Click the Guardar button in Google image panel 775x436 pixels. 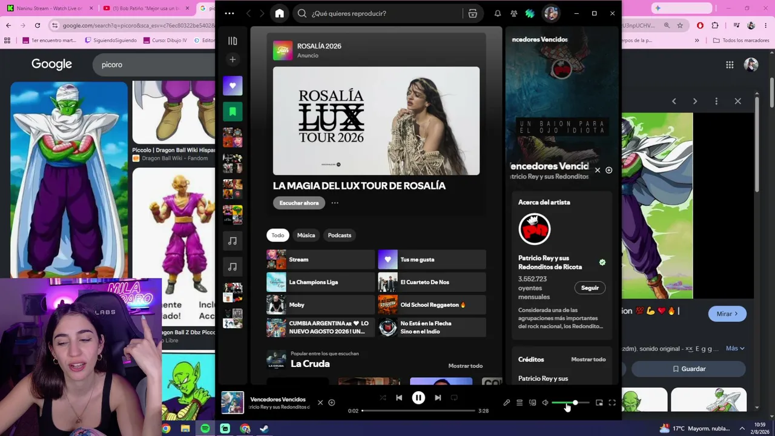coord(688,369)
